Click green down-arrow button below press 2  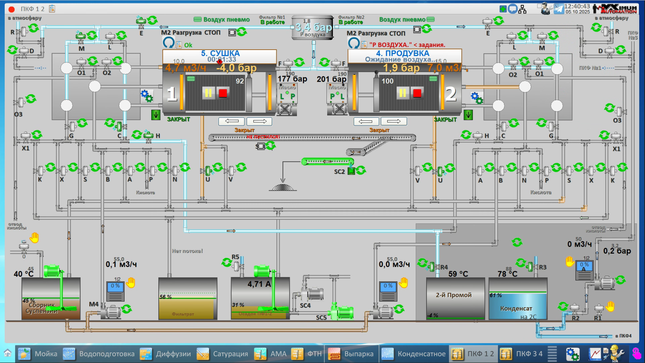click(x=468, y=115)
